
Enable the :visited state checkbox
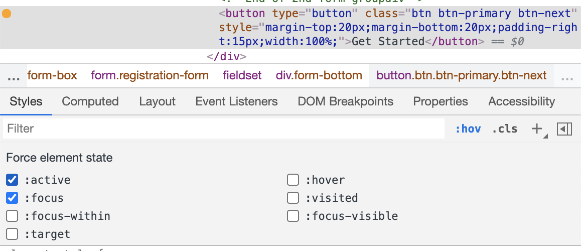[293, 198]
